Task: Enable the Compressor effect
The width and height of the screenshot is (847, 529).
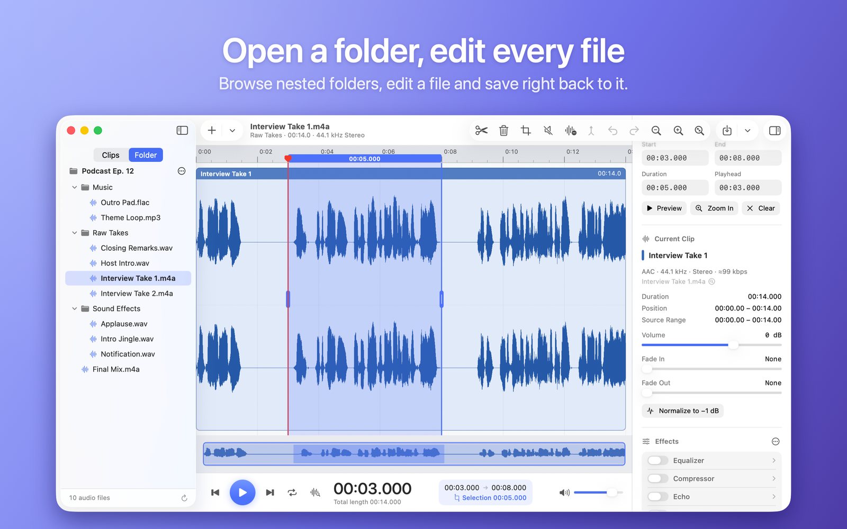Action: tap(657, 479)
